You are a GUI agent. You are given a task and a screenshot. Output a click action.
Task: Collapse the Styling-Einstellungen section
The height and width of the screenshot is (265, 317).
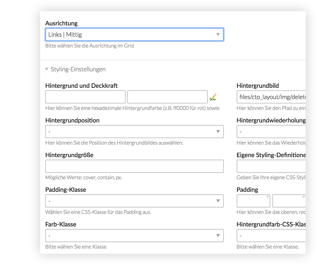(x=75, y=69)
